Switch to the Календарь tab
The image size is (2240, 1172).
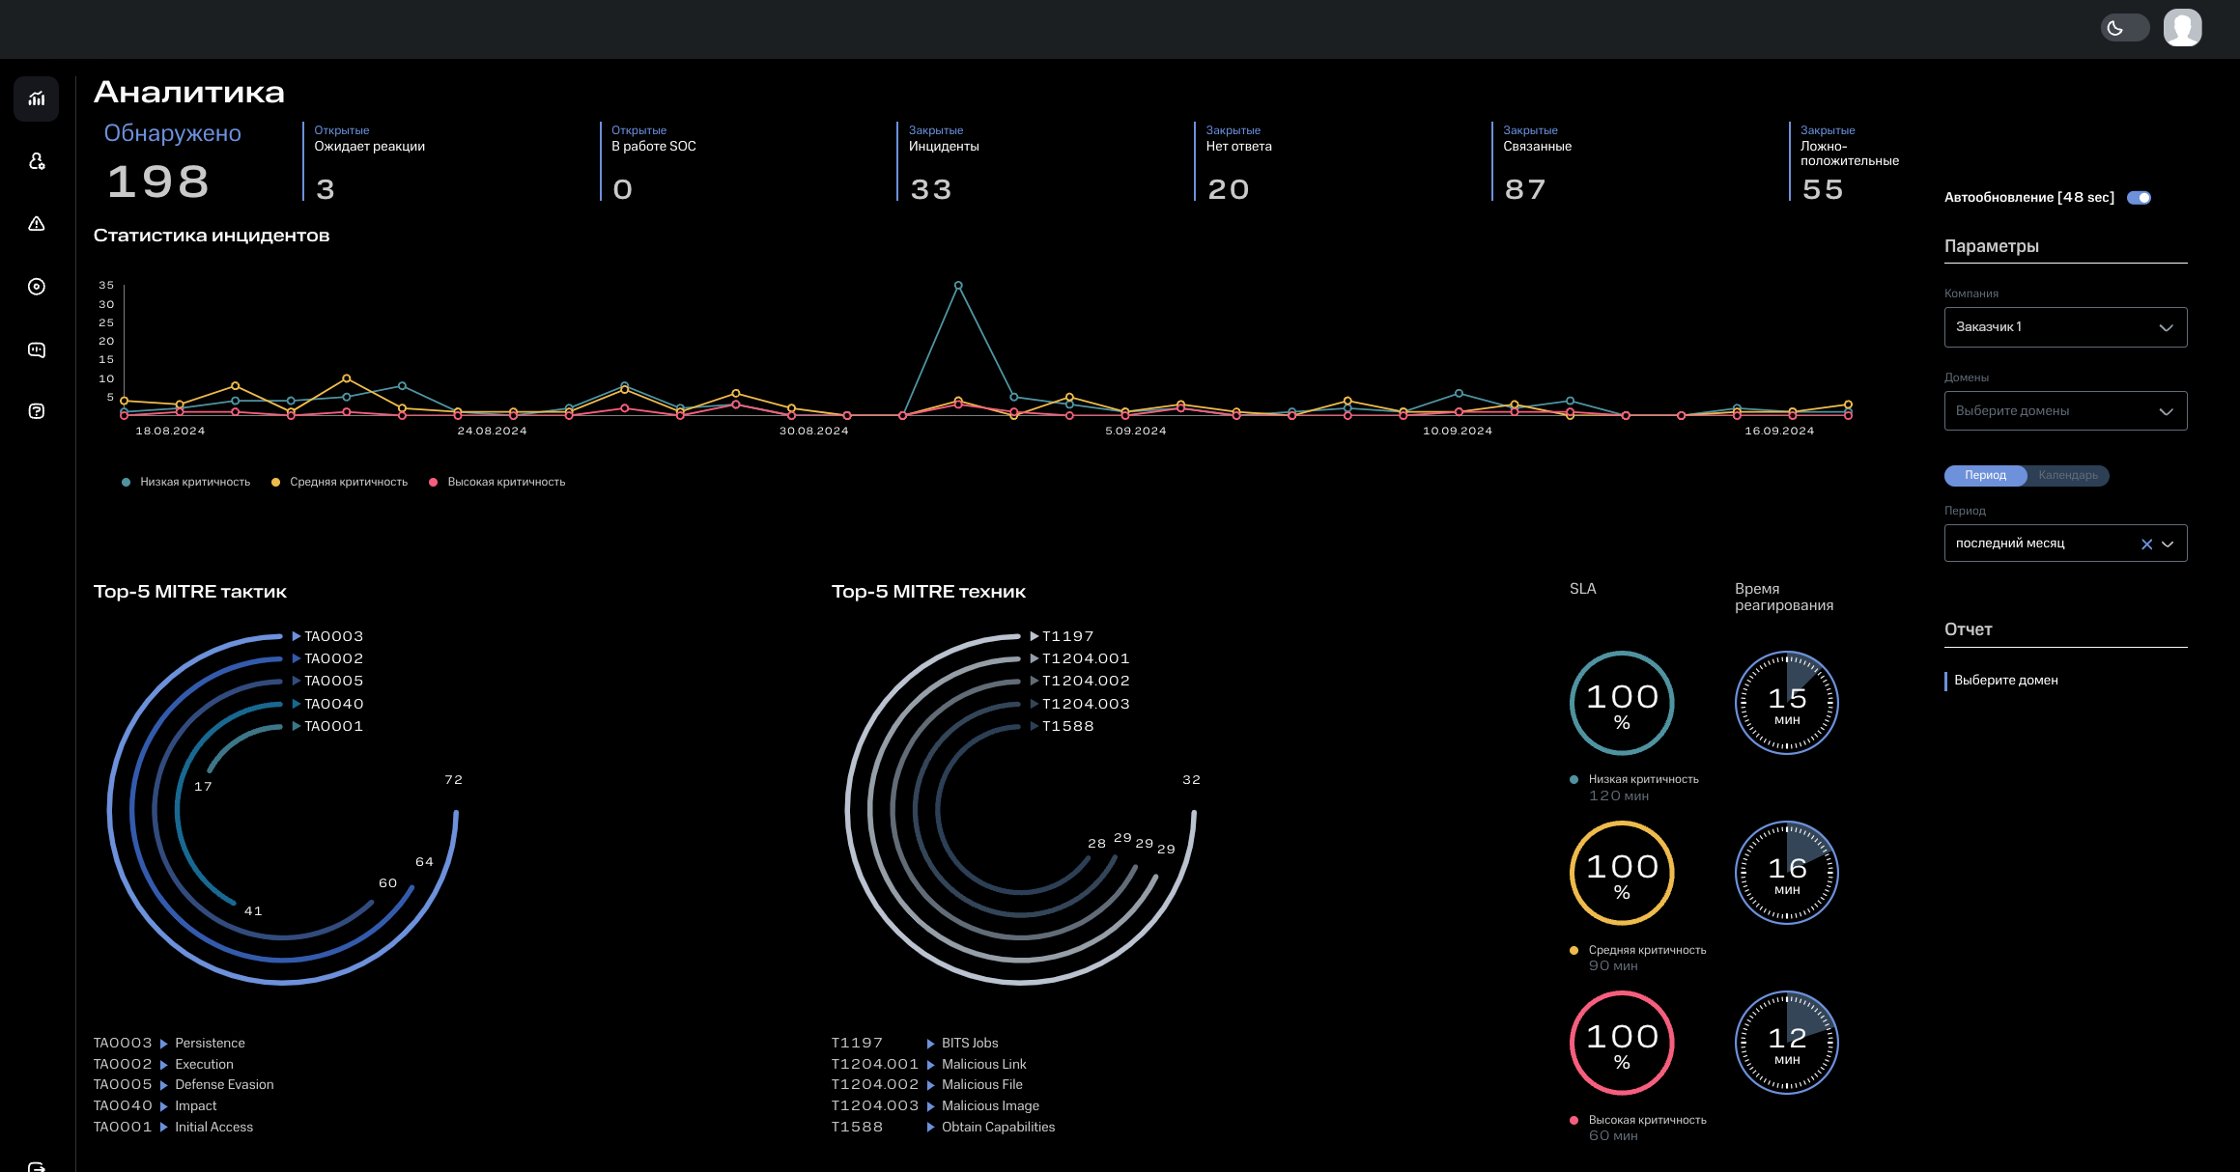click(2067, 475)
